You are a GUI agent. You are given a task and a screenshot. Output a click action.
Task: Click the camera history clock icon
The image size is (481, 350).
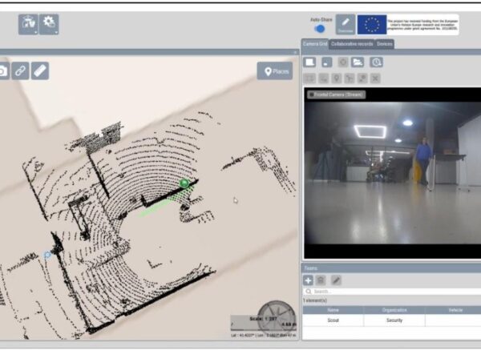coord(376,62)
